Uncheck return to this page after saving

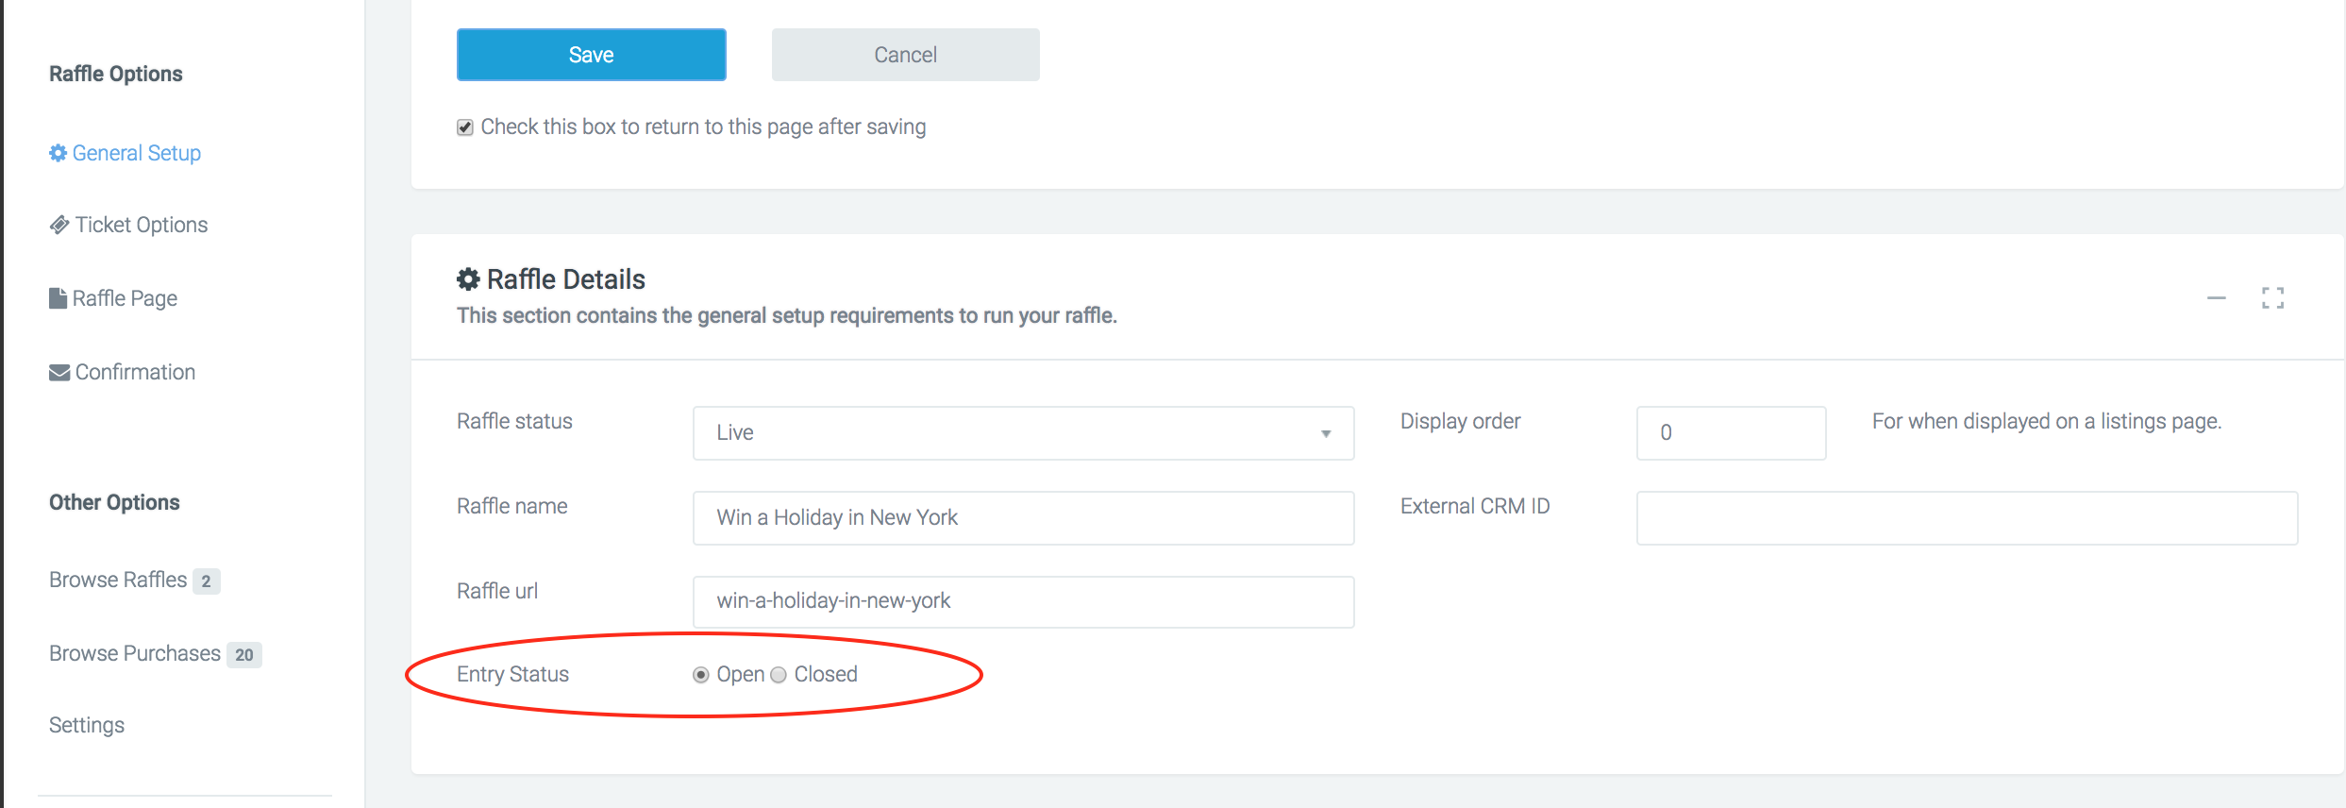tap(465, 127)
